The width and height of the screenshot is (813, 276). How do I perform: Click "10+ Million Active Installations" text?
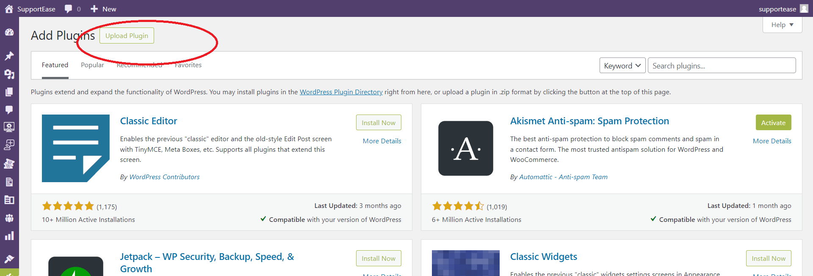click(x=88, y=220)
